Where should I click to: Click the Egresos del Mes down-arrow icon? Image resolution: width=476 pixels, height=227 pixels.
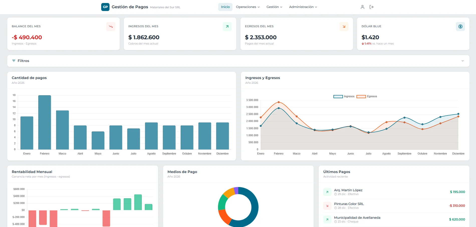pyautogui.click(x=344, y=26)
